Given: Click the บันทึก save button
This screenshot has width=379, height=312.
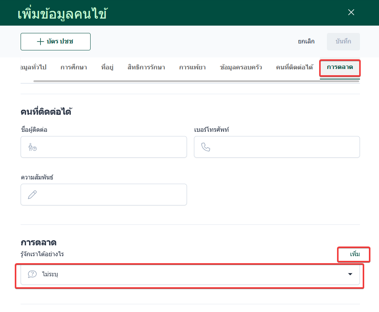Looking at the screenshot, I should [x=343, y=41].
